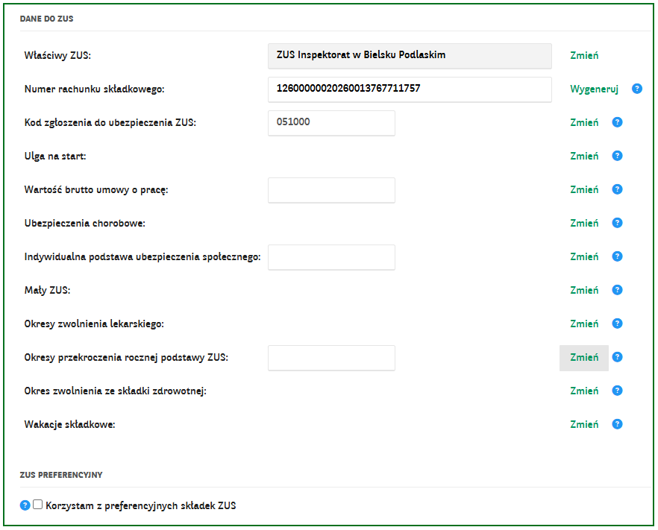Viewport: 658px width, 530px height.
Task: Show help icon for Mały ZUS
Action: click(x=617, y=290)
